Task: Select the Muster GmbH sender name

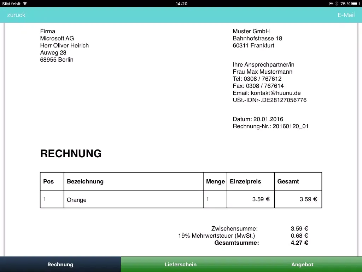Action: (251, 31)
